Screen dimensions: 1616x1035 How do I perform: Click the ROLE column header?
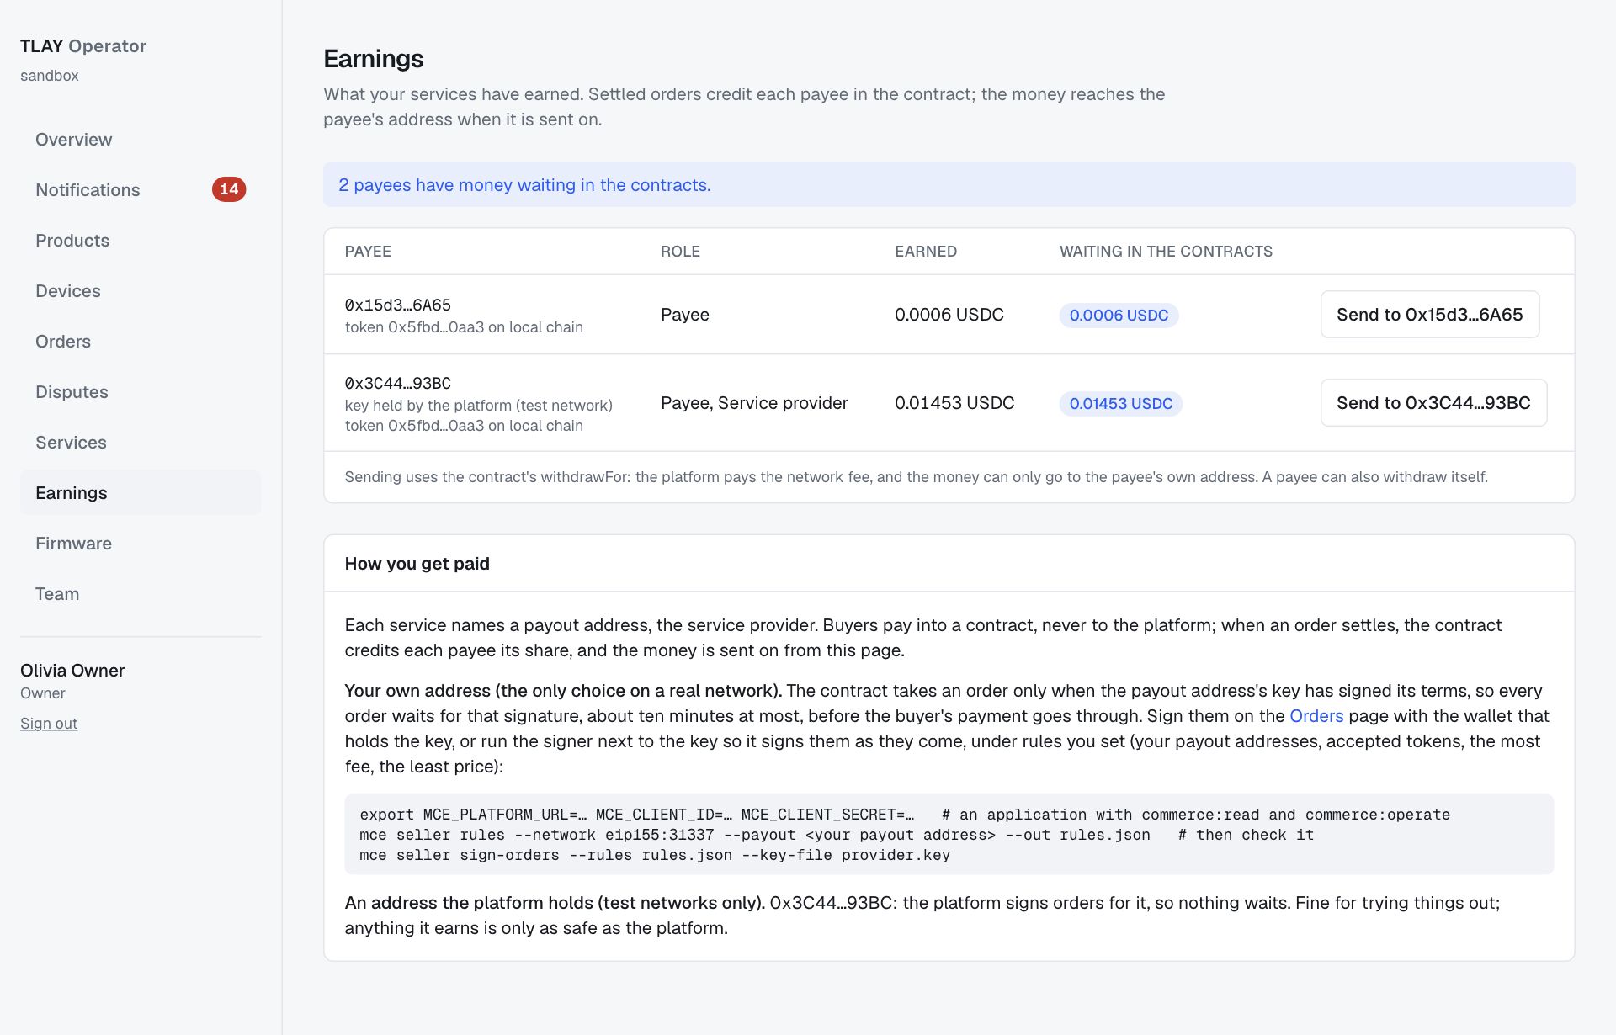pos(680,252)
